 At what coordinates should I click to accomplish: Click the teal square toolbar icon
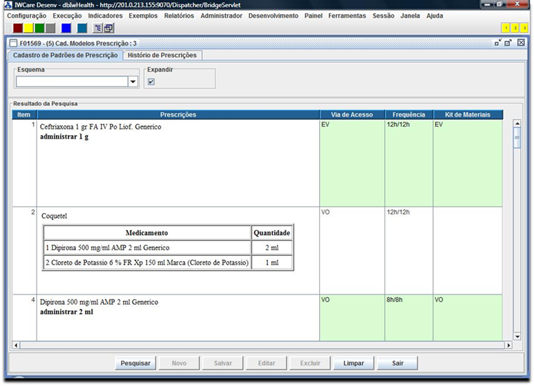[x=82, y=28]
